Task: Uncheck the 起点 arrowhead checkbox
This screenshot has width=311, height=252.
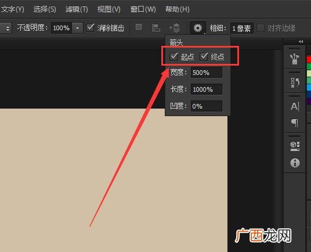Action: tap(173, 57)
